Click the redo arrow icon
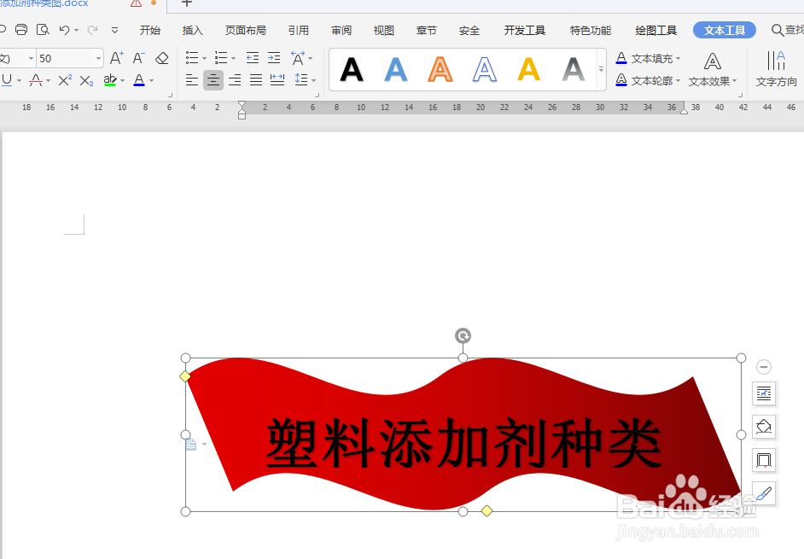The image size is (804, 559). point(93,30)
